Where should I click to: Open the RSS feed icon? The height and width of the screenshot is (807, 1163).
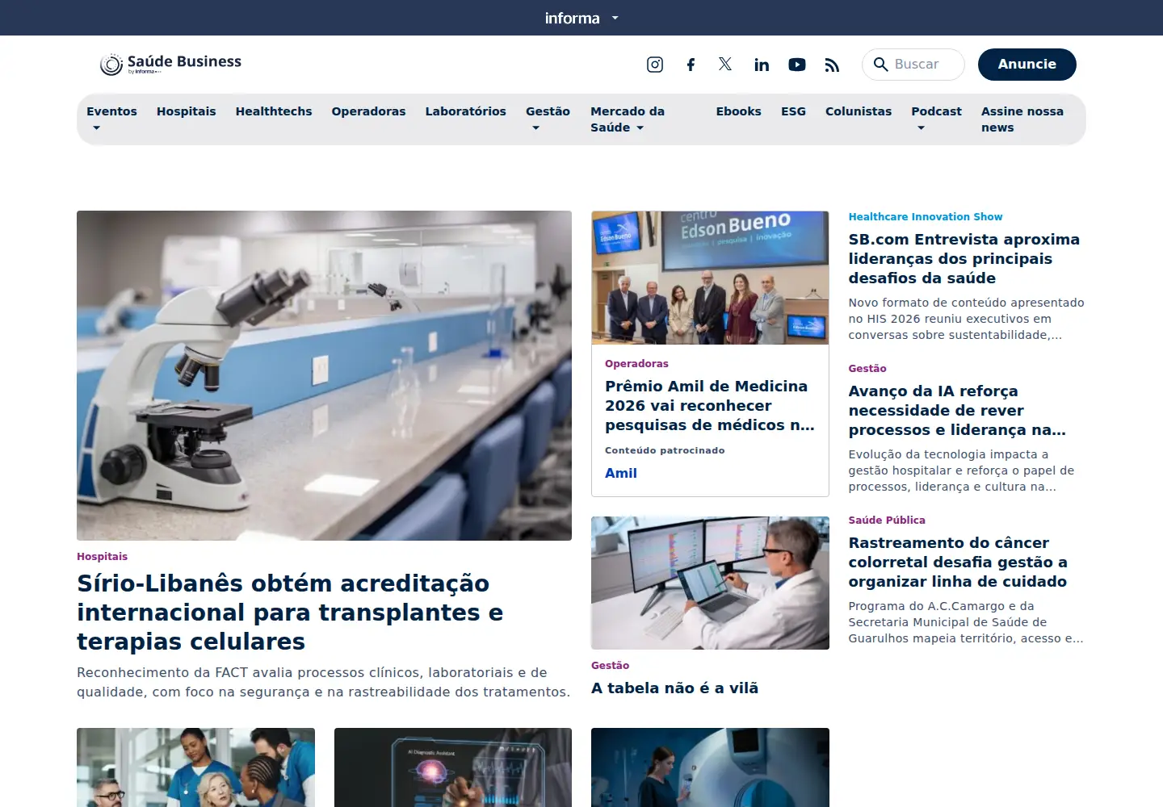coord(832,65)
